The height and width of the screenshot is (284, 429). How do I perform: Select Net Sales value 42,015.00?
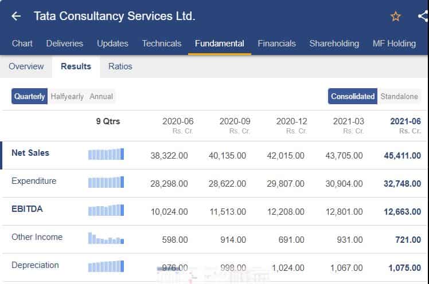coord(286,156)
